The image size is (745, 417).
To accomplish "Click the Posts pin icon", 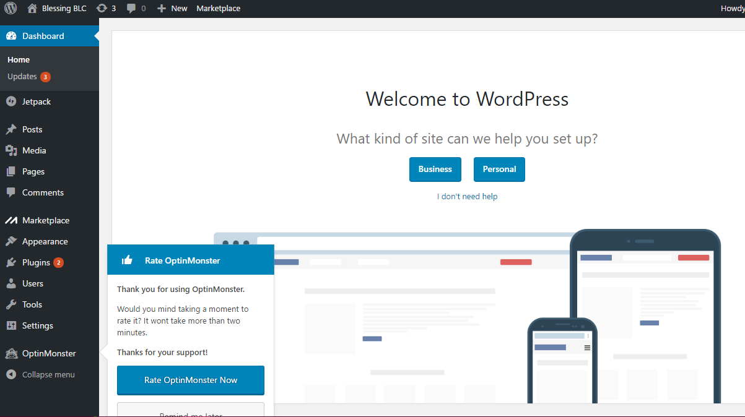I will [11, 129].
